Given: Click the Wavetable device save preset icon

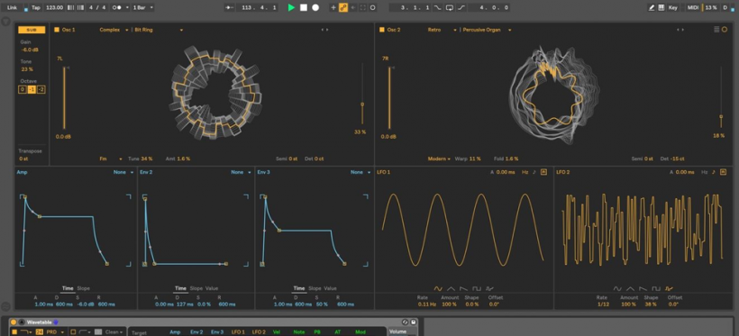Looking at the screenshot, I should pyautogui.click(x=414, y=322).
